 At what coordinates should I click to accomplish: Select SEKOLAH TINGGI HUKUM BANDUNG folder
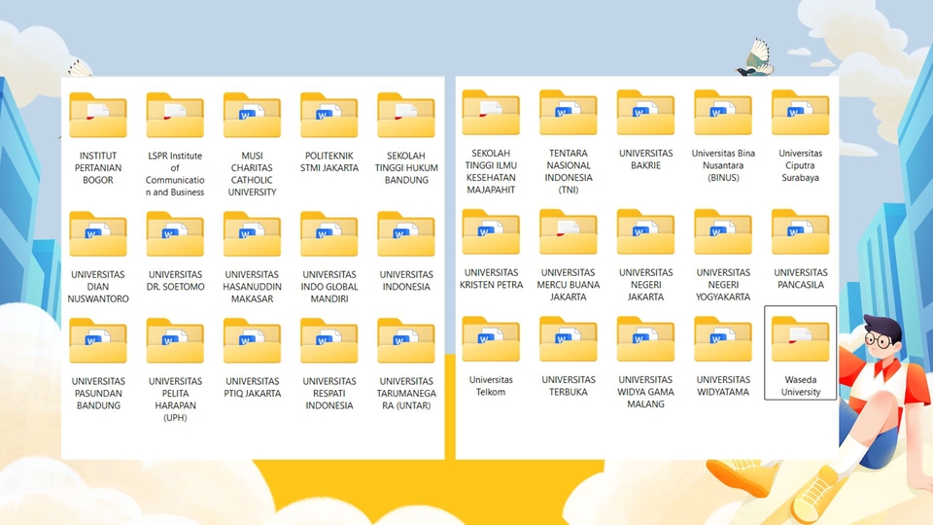tap(406, 117)
